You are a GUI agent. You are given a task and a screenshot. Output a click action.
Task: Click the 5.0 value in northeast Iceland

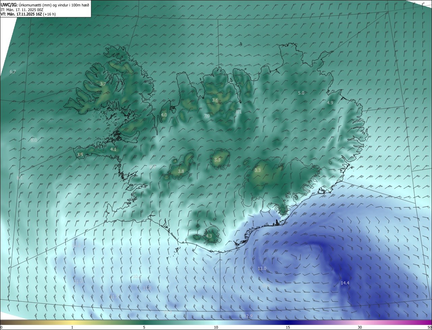(301, 93)
